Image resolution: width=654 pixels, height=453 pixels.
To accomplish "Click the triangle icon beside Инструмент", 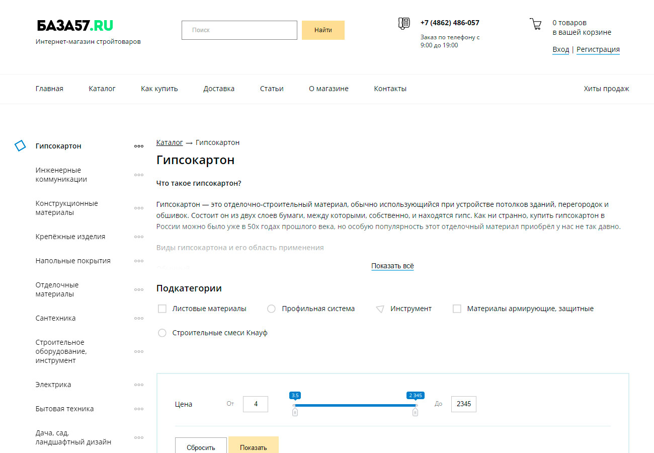I will click(x=380, y=309).
